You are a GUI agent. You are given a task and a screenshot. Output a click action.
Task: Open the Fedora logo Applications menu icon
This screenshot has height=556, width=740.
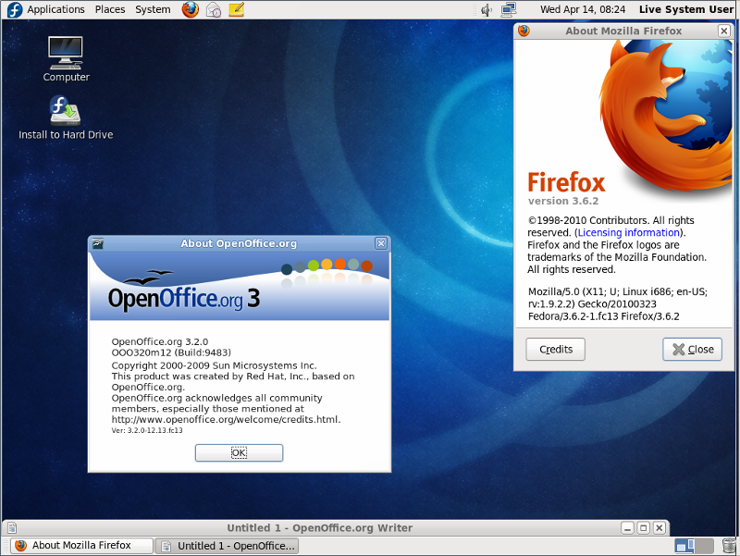(15, 9)
